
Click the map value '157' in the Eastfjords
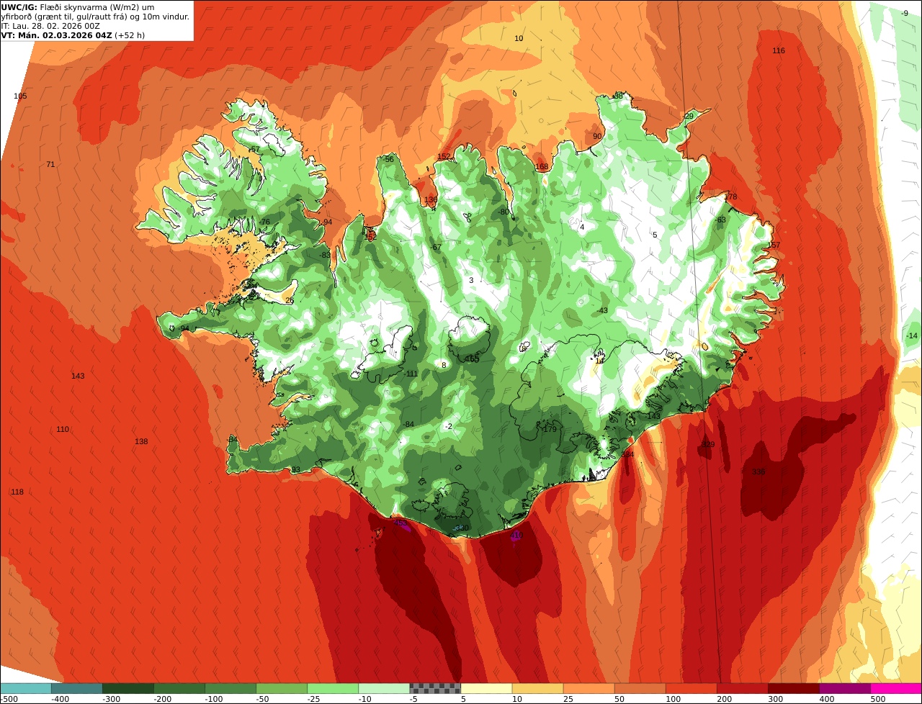774,245
